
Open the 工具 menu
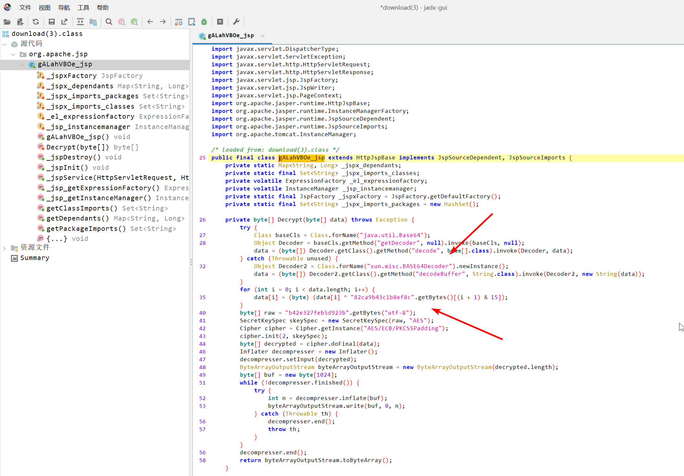click(83, 7)
